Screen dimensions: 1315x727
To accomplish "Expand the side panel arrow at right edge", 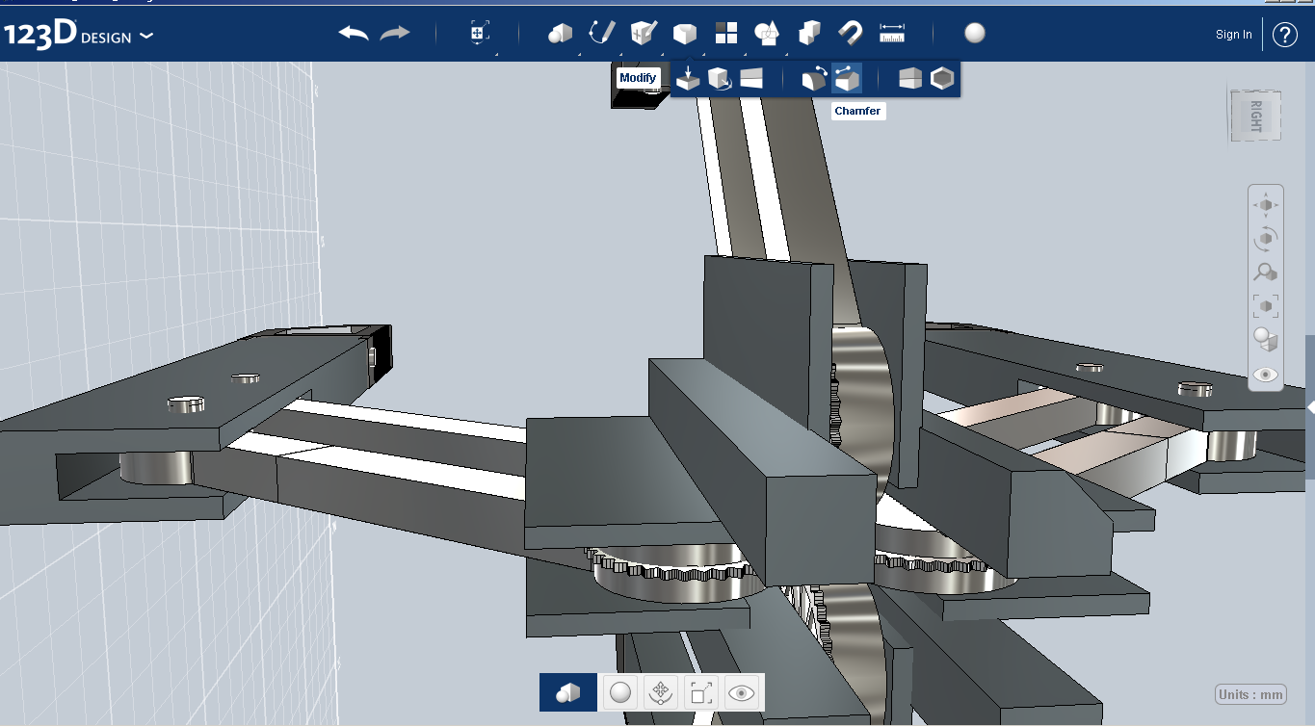I will point(1310,408).
